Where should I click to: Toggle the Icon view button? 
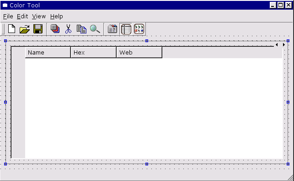point(139,29)
